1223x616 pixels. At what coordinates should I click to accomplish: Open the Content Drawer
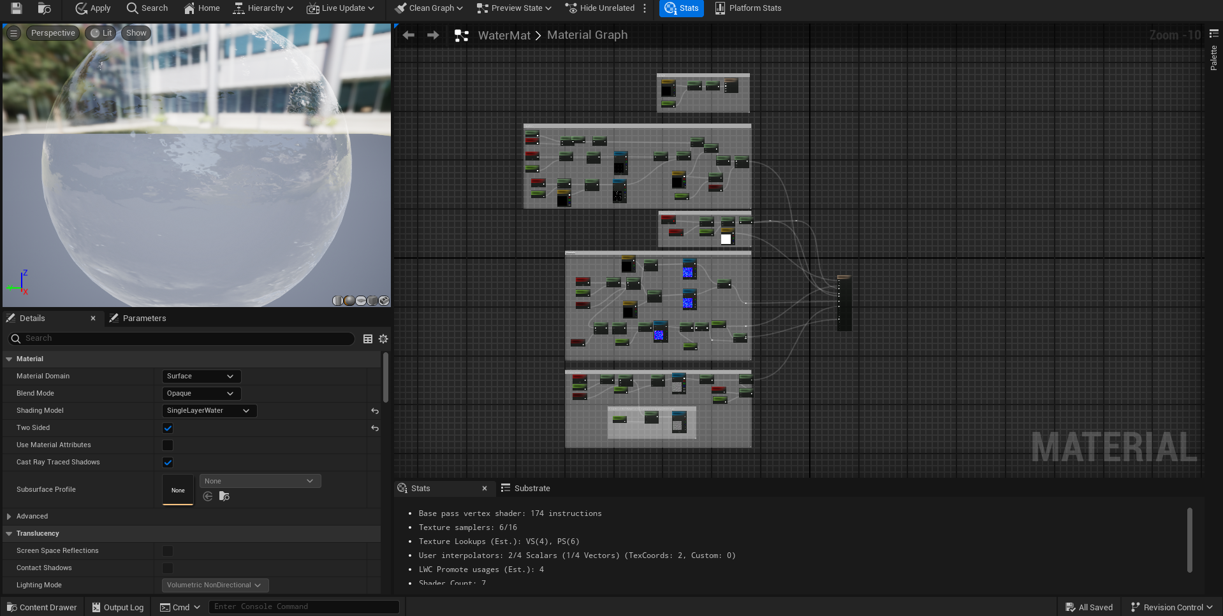[x=42, y=607]
